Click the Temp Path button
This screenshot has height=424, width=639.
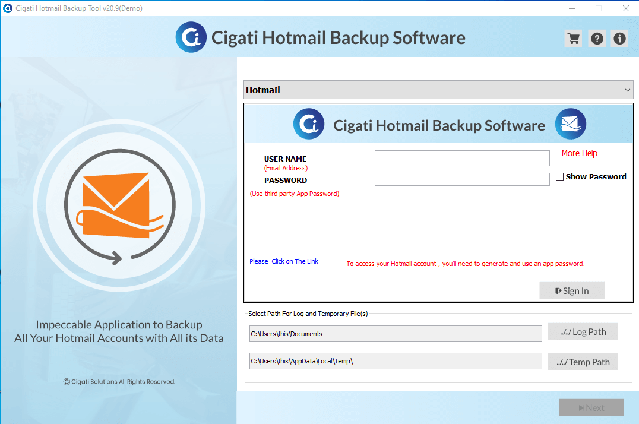583,362
